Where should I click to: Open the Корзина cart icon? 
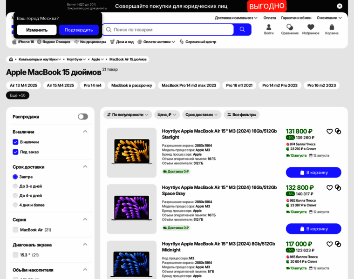pos(332,29)
